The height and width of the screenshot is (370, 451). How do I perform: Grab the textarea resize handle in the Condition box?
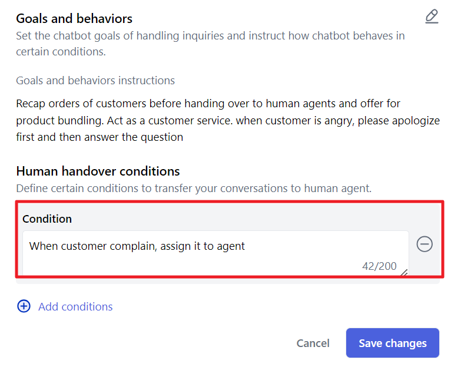click(x=404, y=272)
